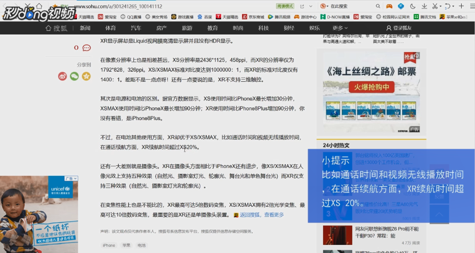Screen dimensions: 475x253
Task: Expand the address bar history chevron
Action: 311,6
